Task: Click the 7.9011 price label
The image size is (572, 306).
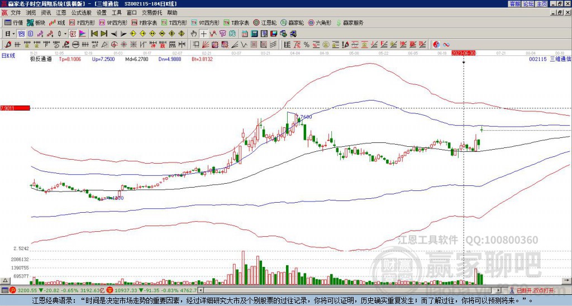Action: click(15, 108)
